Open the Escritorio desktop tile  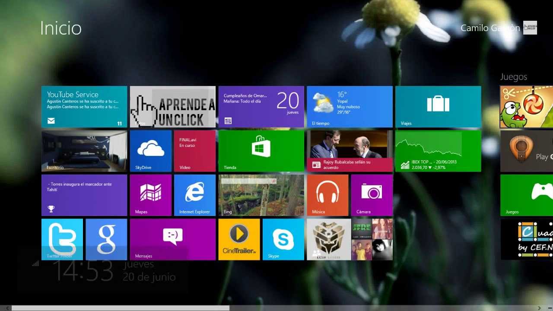[84, 151]
